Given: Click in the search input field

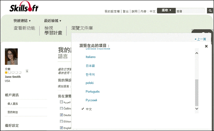Looking at the screenshot, I should pos(190,11).
